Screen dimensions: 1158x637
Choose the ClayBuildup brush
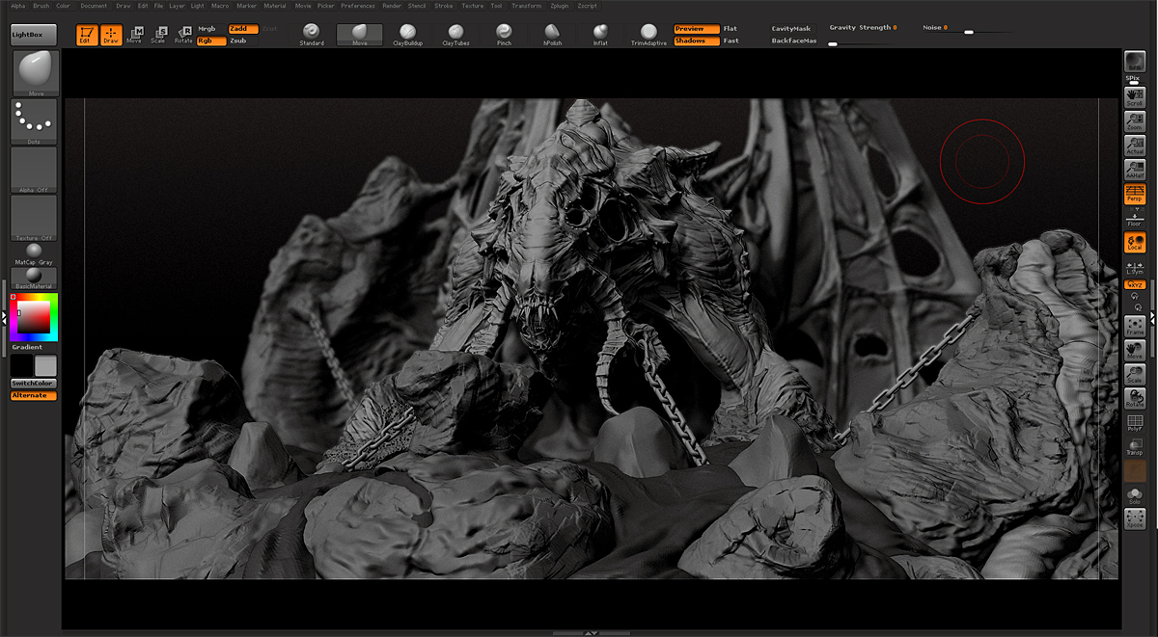(407, 35)
